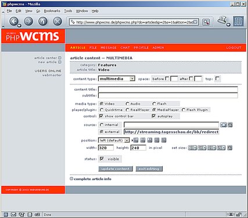The image size is (248, 218).
Task: Click the browser Forward arrow button
Action: point(28,22)
